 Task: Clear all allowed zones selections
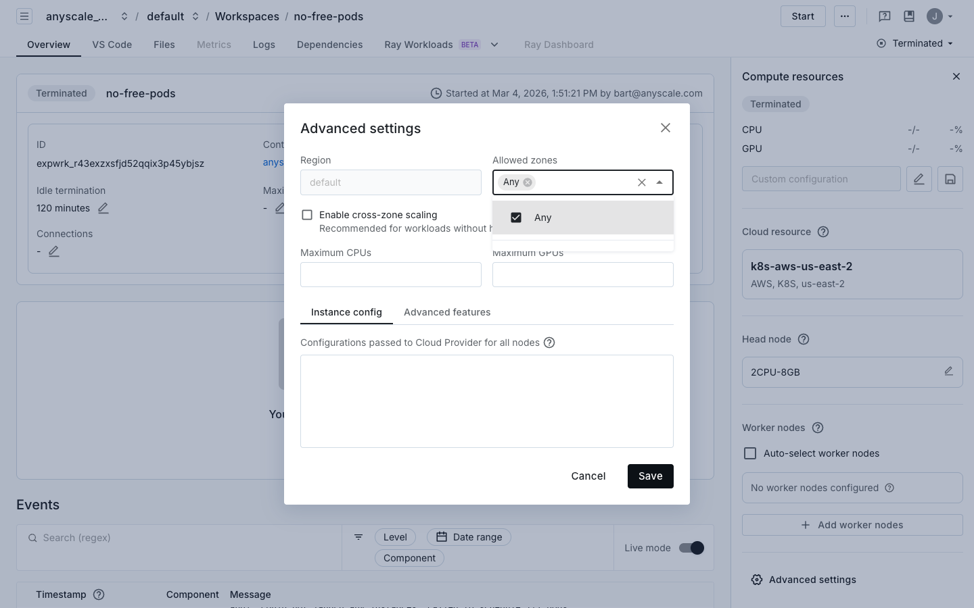pyautogui.click(x=641, y=182)
